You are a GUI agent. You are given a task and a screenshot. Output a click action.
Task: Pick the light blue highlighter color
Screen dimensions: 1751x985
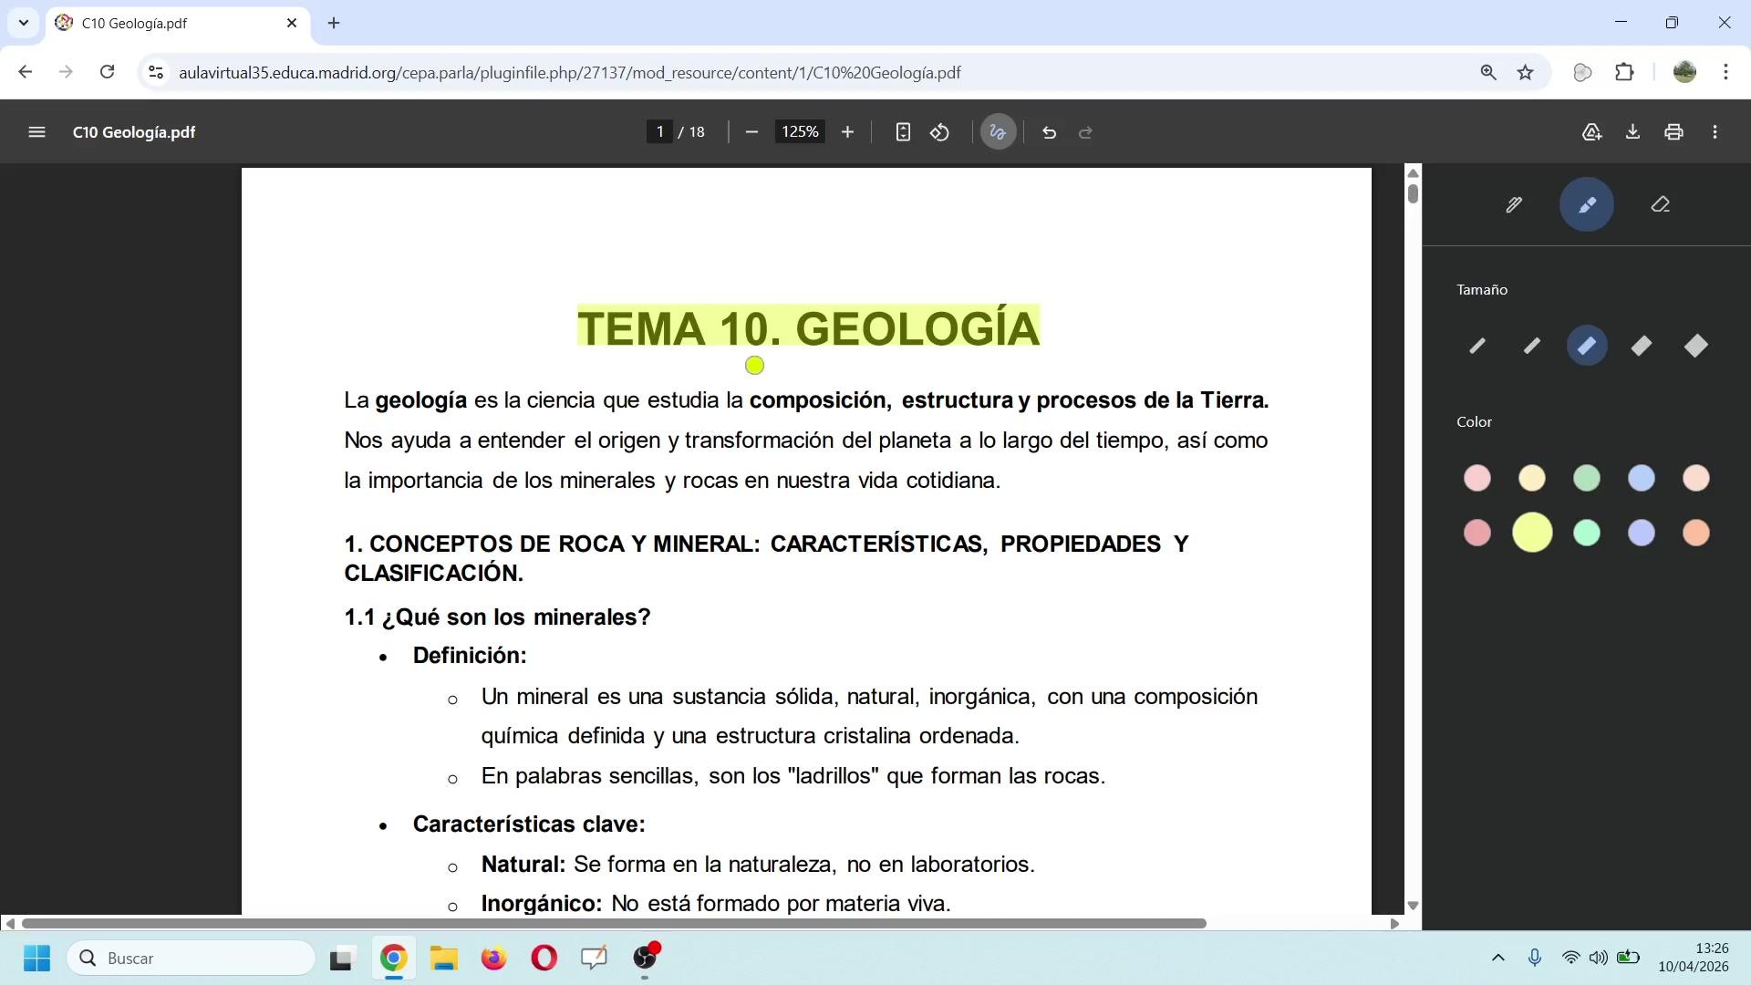point(1642,478)
